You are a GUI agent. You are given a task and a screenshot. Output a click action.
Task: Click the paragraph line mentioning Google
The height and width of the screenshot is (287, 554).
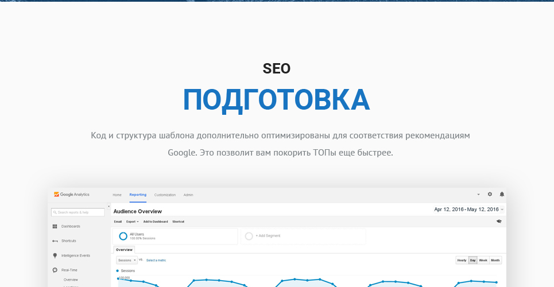click(x=280, y=153)
